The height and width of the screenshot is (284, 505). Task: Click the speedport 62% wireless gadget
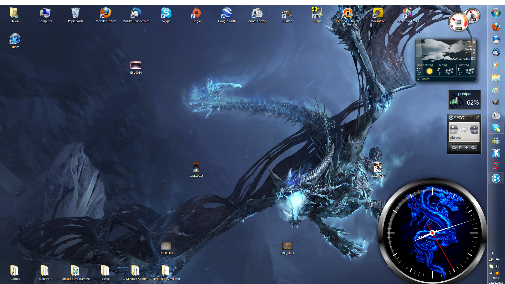click(x=464, y=100)
